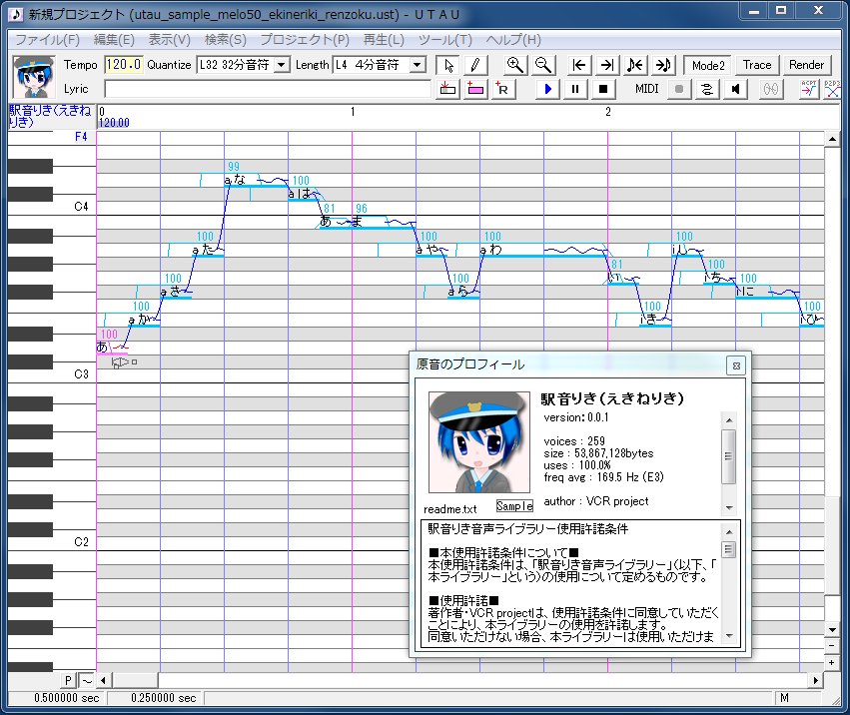The image size is (850, 715).
Task: Open the ヘルプ(H) menu
Action: 513,40
